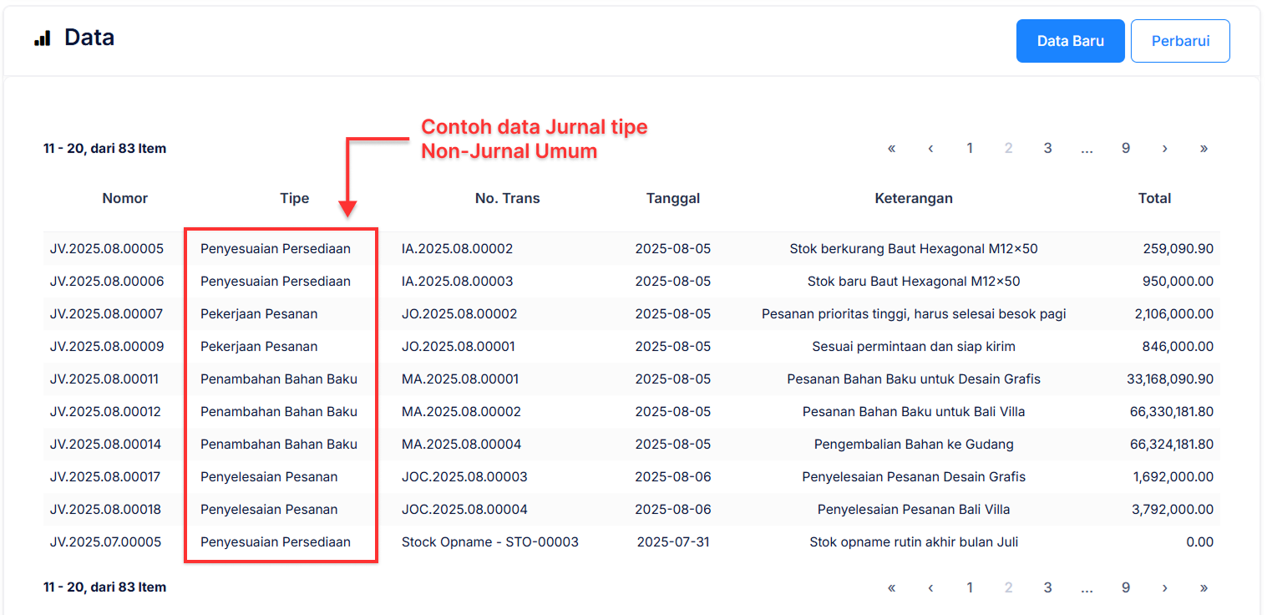Click the « first-page icon in bottom pagination
Viewport: 1267px width, 615px height.
(891, 587)
